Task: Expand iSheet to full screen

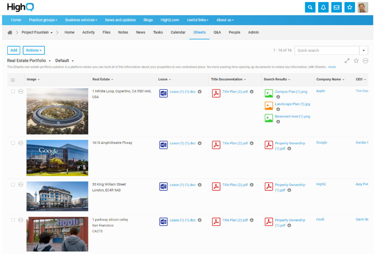Action: (347, 61)
